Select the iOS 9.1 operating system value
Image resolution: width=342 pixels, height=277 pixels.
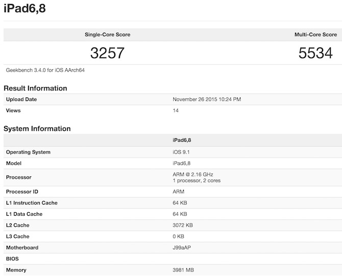point(181,152)
